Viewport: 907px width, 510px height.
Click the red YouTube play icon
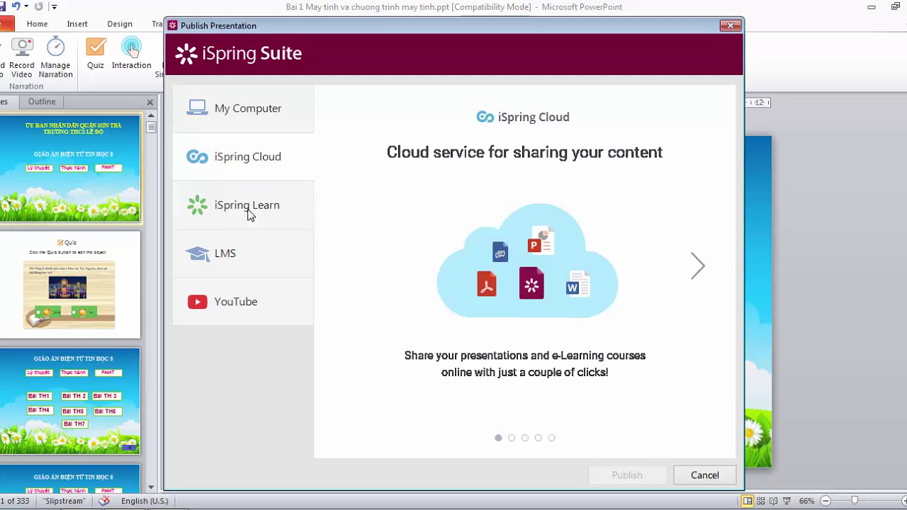197,302
